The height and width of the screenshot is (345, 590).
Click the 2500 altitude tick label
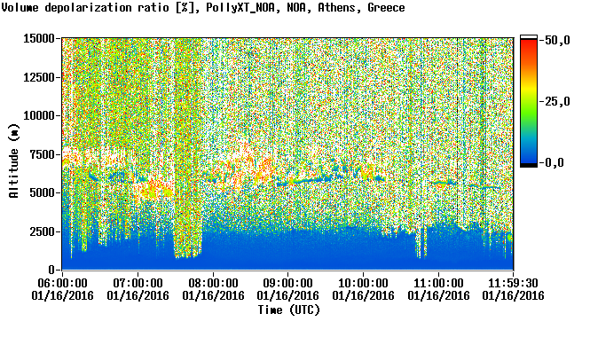pyautogui.click(x=42, y=231)
